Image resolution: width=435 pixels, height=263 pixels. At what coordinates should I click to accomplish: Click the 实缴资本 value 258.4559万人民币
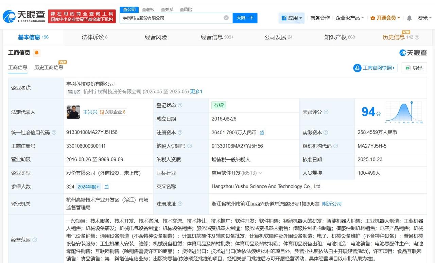point(377,132)
